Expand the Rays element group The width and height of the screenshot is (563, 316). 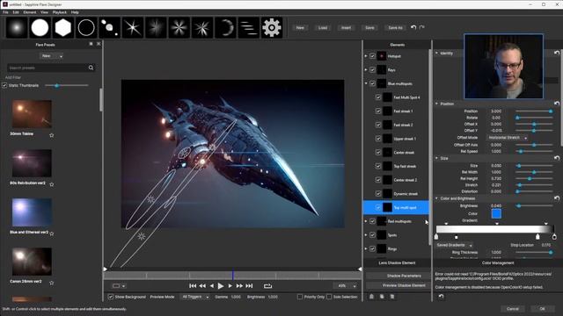(x=366, y=70)
